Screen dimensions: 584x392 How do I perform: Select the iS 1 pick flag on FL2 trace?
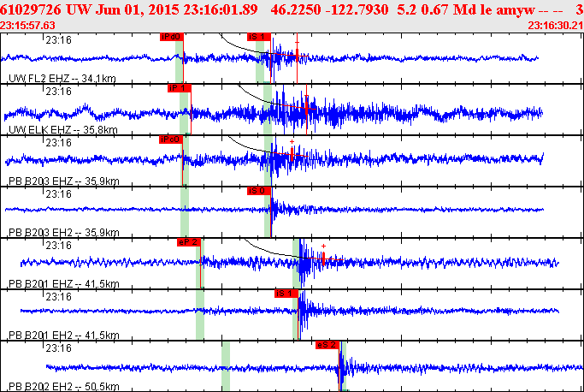258,38
